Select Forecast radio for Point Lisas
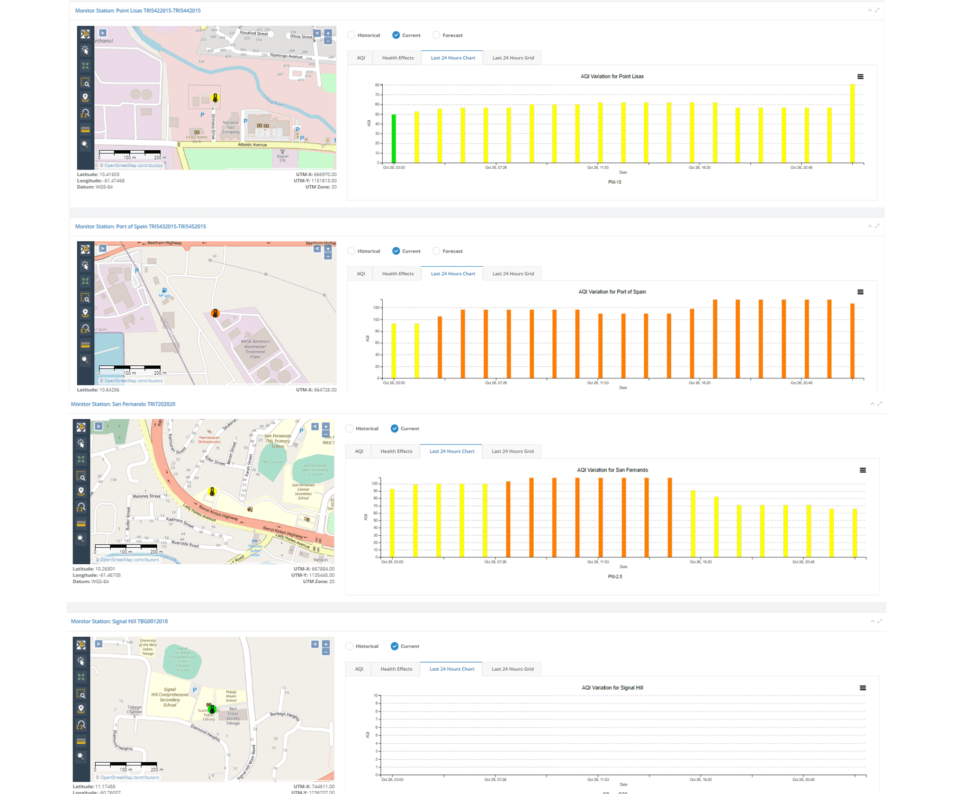This screenshot has width=953, height=794. 436,35
